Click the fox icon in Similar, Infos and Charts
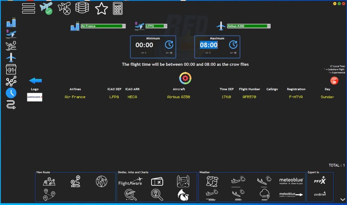 [183, 195]
